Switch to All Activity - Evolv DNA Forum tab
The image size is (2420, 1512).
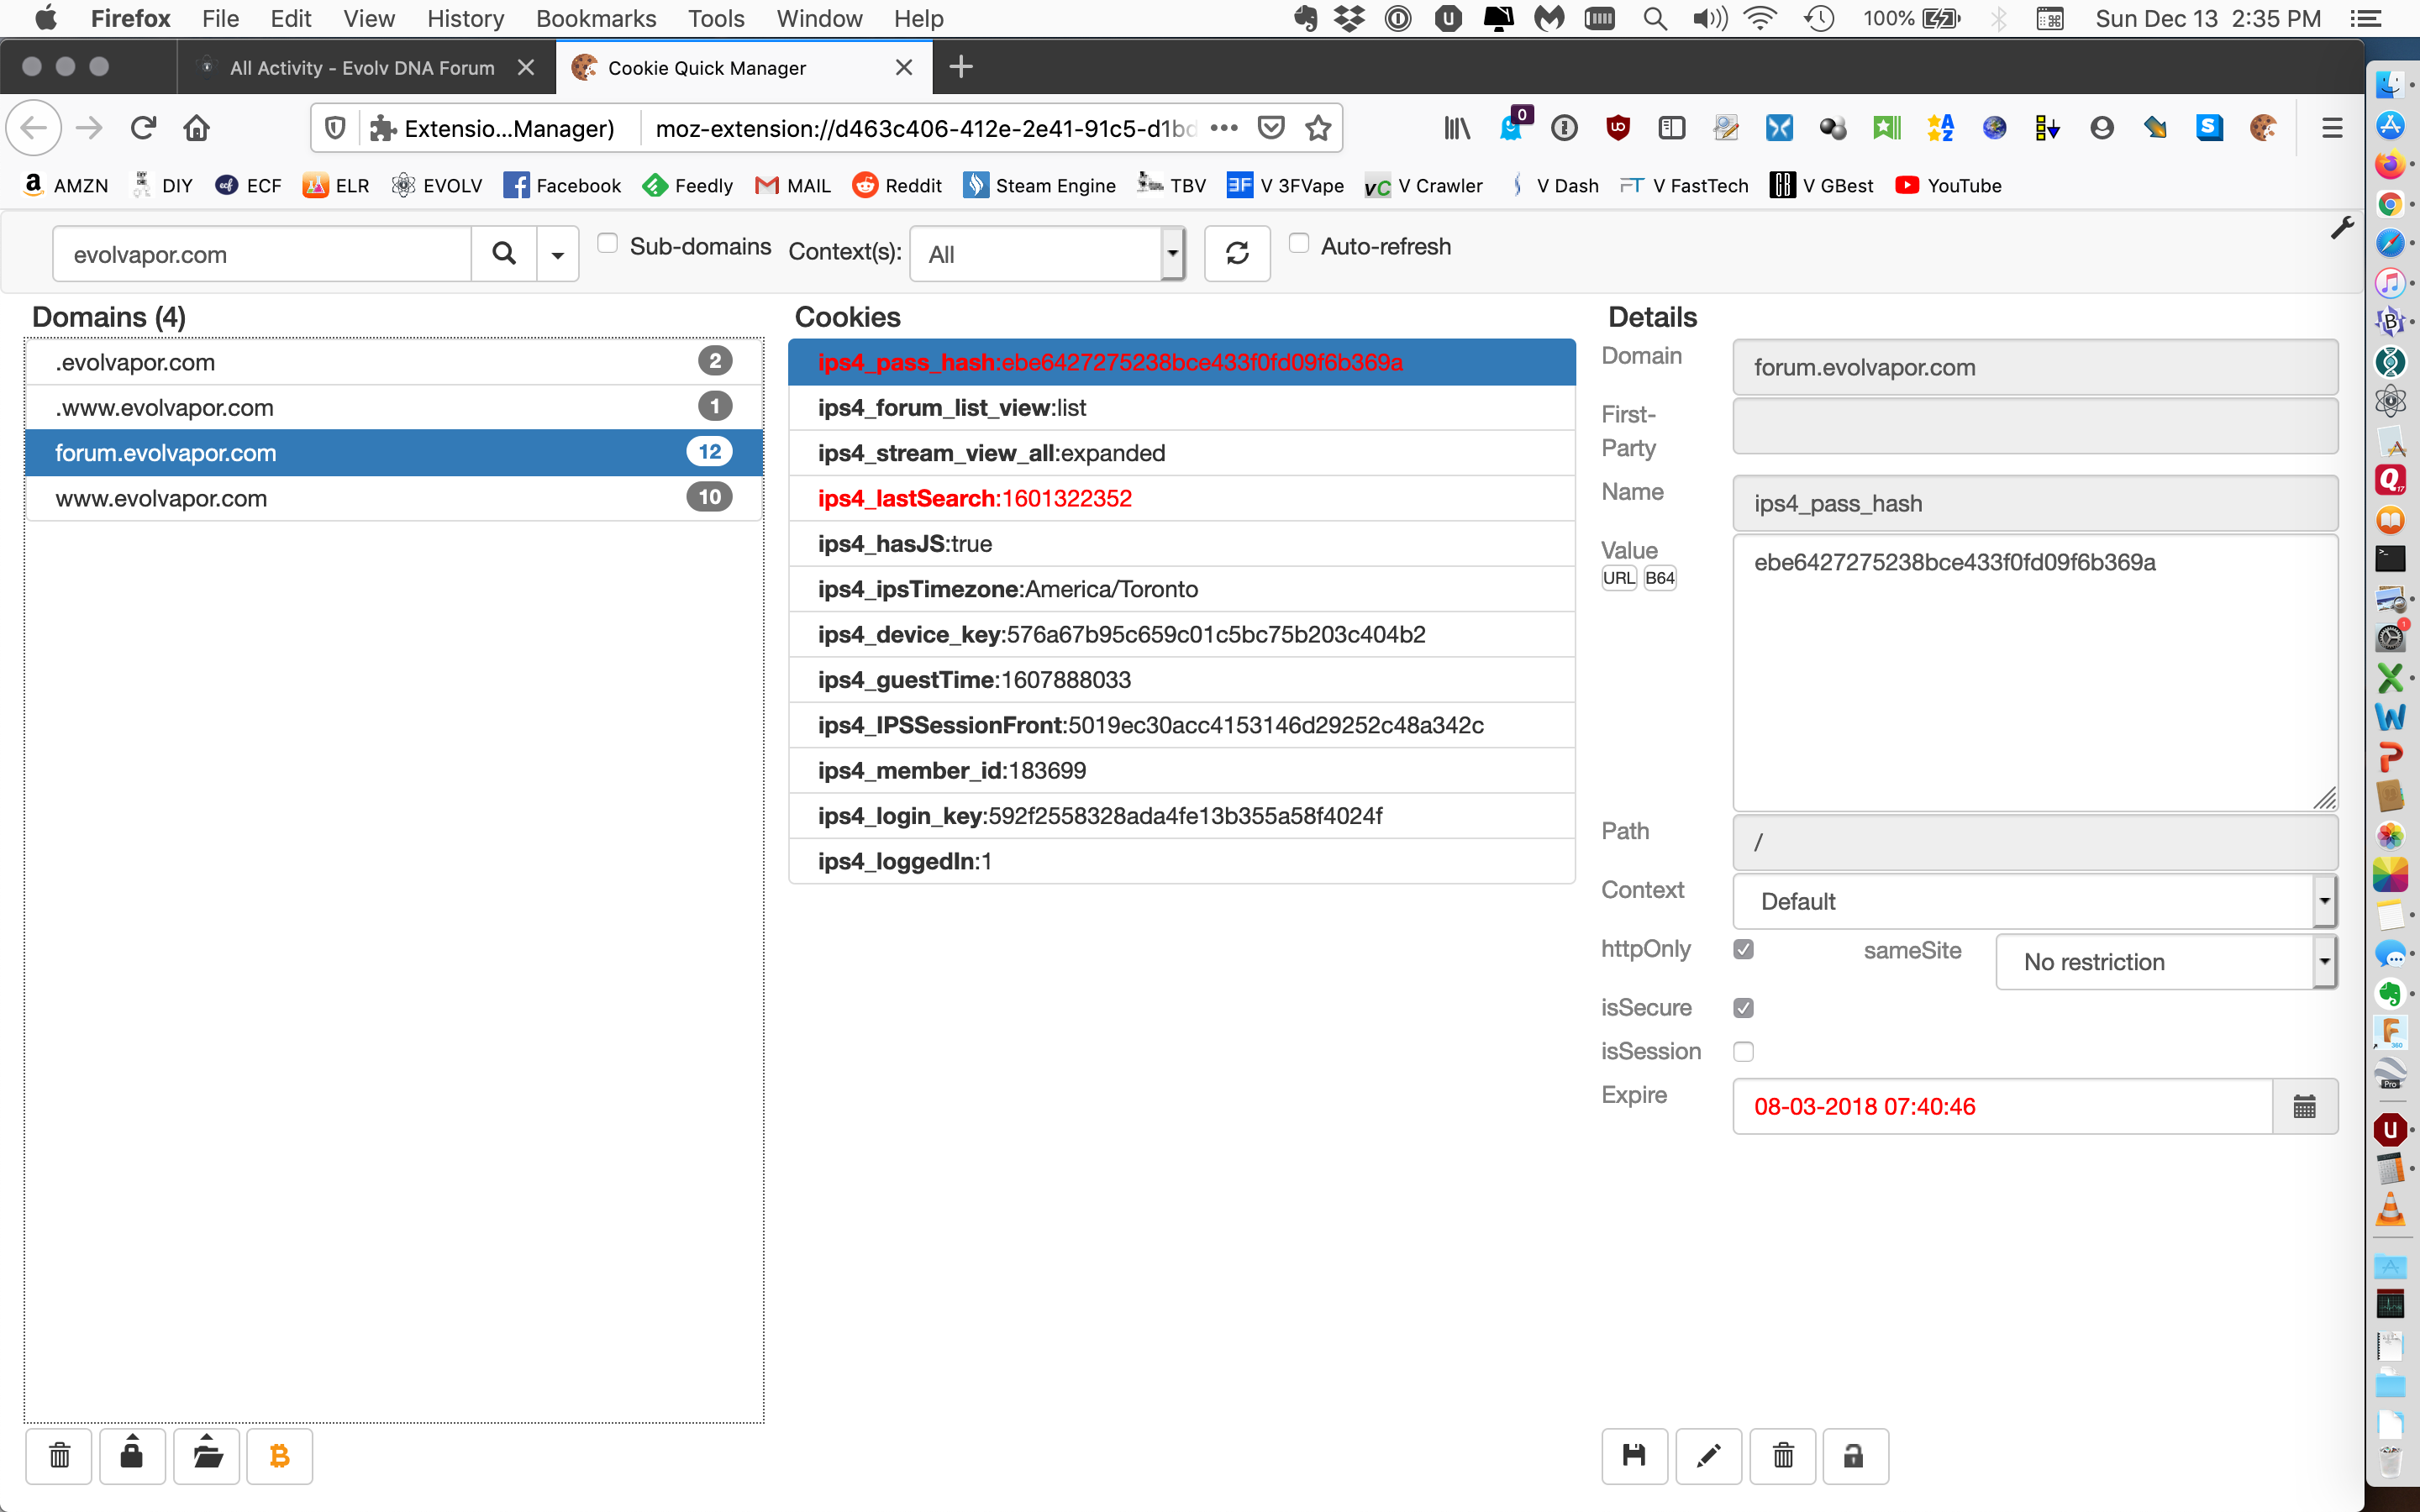pos(362,68)
